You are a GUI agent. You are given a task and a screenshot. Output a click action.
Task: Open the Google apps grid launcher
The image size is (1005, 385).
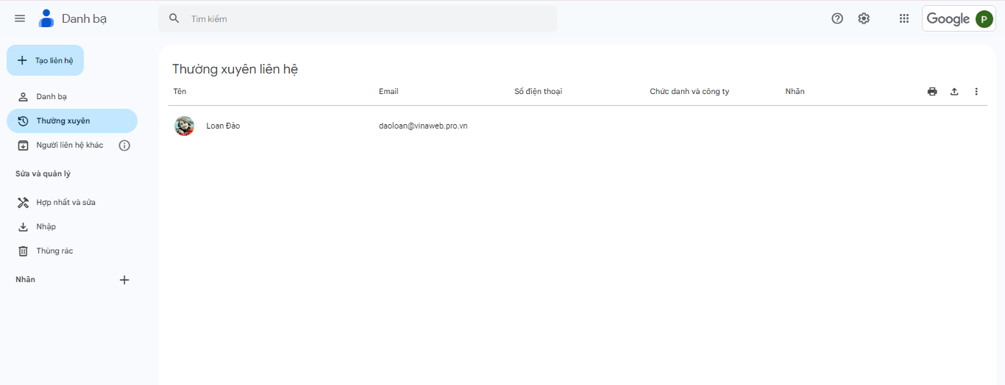(x=904, y=18)
